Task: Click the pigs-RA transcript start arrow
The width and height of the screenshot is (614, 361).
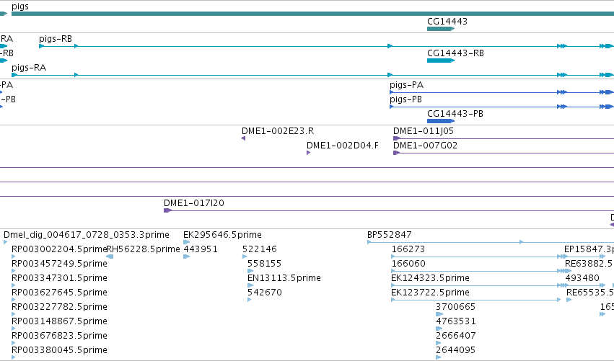Action: point(14,75)
